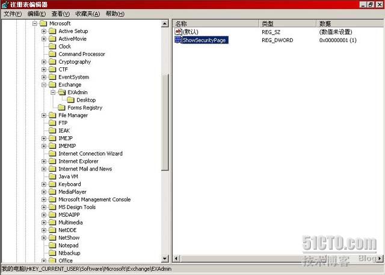Screen dimensions: 385x275
Task: Click the ShowSecurityPage DWORD value icon
Action: (178, 40)
